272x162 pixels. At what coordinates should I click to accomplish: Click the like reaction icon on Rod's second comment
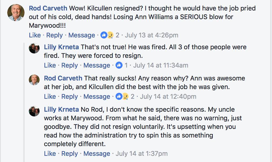click(x=119, y=97)
